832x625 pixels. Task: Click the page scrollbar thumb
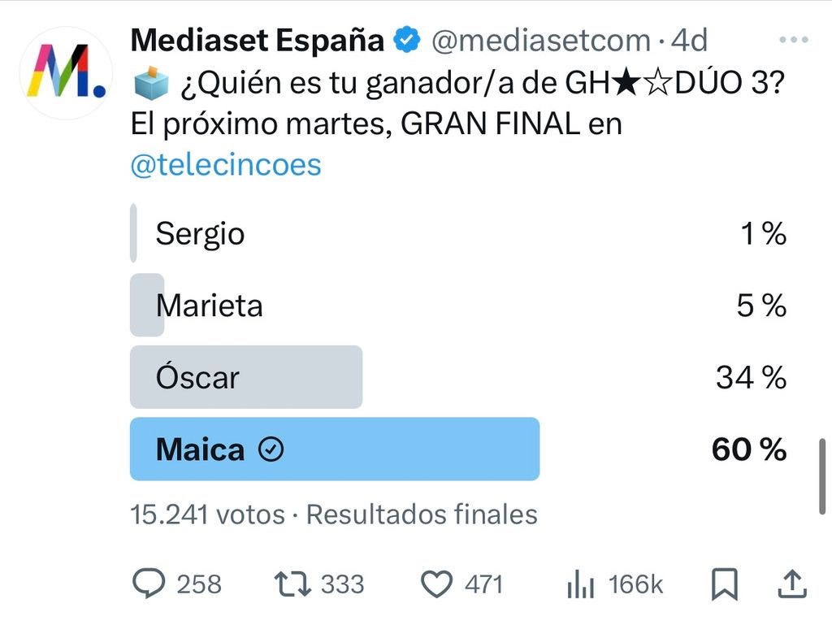pos(822,476)
